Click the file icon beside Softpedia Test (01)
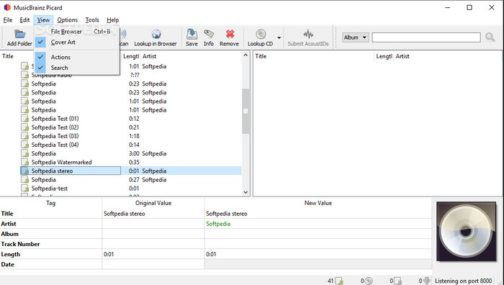 (24, 119)
